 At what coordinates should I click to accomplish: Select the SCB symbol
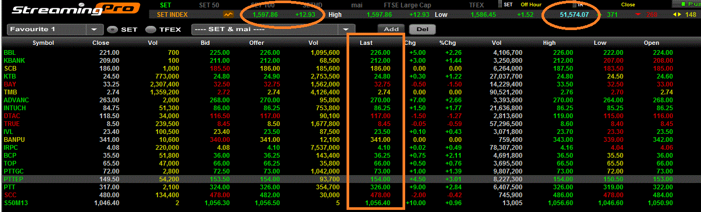point(10,69)
